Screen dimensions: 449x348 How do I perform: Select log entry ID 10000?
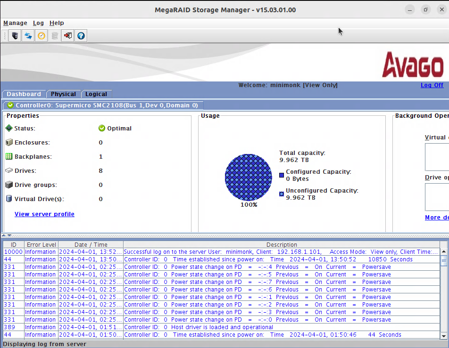click(x=221, y=252)
